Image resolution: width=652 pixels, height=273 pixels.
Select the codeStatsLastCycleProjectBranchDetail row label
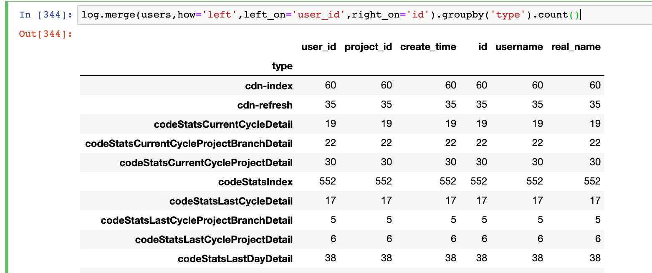pyautogui.click(x=197, y=220)
